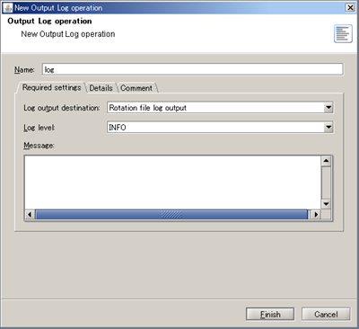Viewport: 359px width, 329px height.
Task: Click the Message box scroll left arrow
Action: coord(30,214)
